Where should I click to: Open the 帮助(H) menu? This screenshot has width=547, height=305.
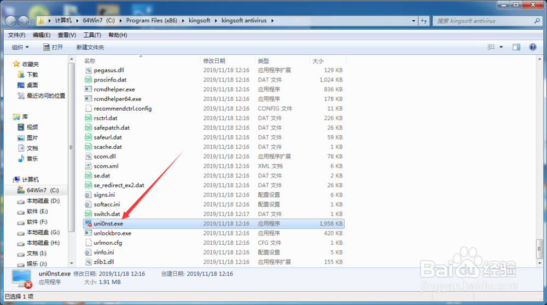118,35
